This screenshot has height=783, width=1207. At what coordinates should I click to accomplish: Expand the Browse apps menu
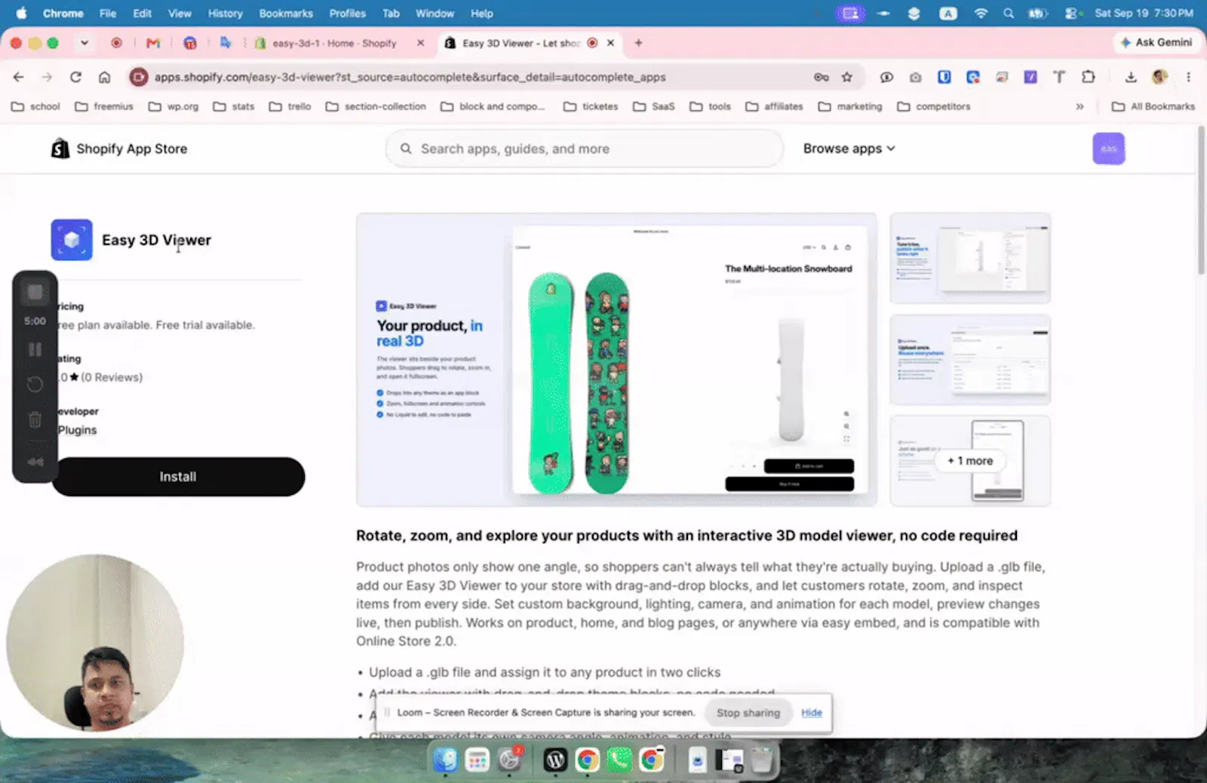849,149
